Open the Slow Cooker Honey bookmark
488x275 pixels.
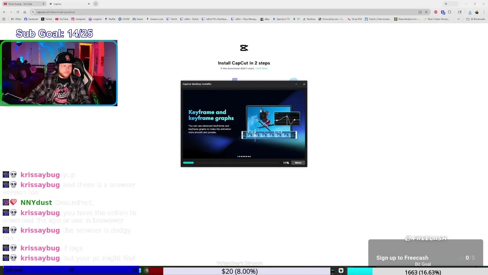click(437, 19)
